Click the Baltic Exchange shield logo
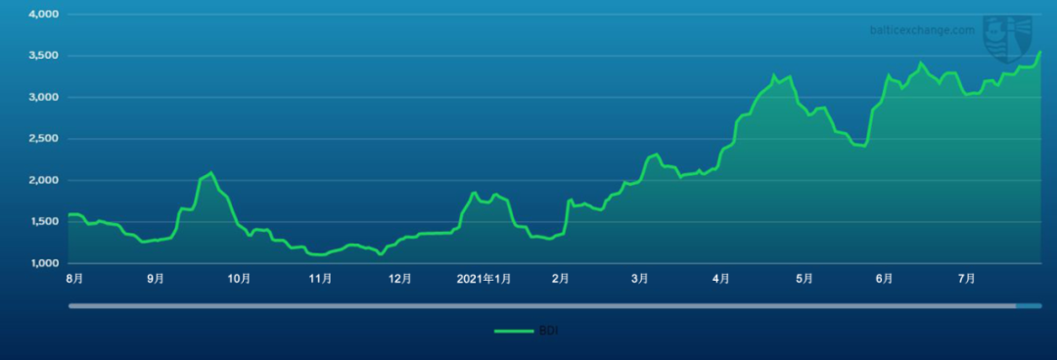The width and height of the screenshot is (1057, 360). (x=1007, y=39)
